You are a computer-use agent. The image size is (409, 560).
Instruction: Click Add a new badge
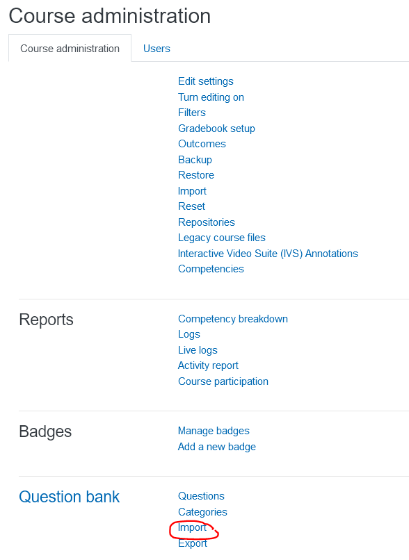pos(216,447)
